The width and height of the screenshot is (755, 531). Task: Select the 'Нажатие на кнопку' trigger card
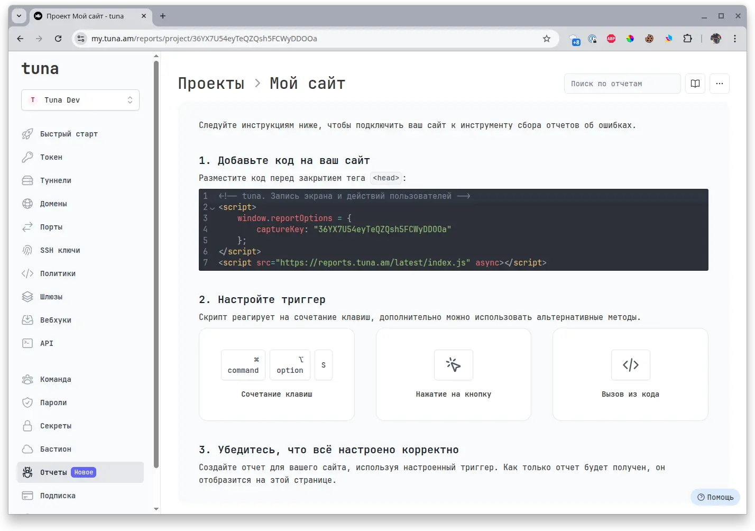(453, 374)
